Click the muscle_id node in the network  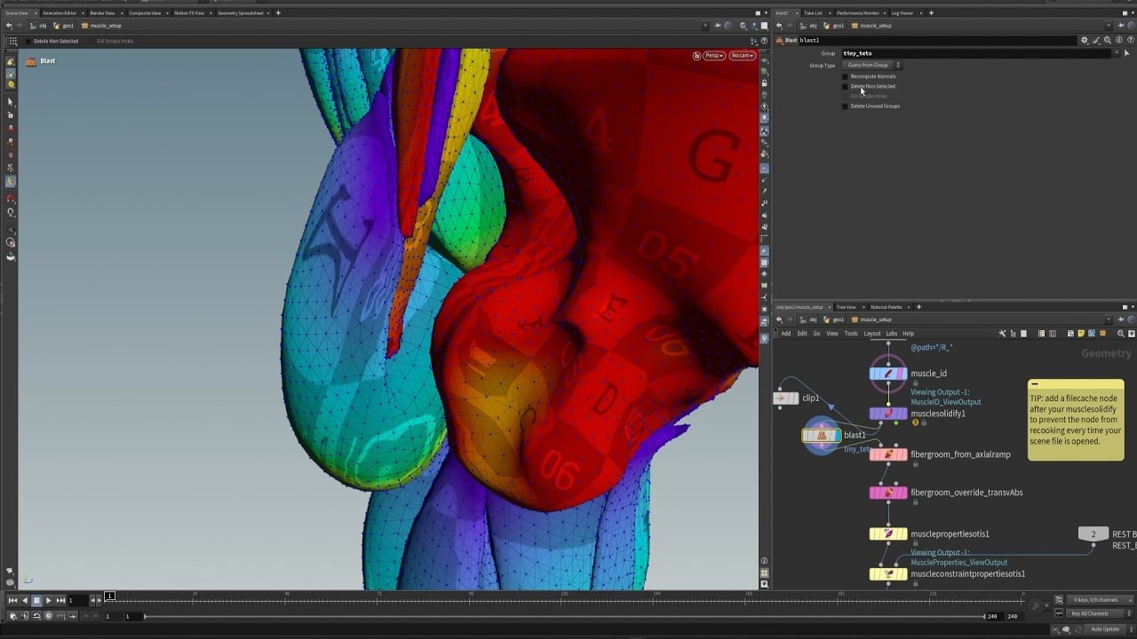click(888, 374)
